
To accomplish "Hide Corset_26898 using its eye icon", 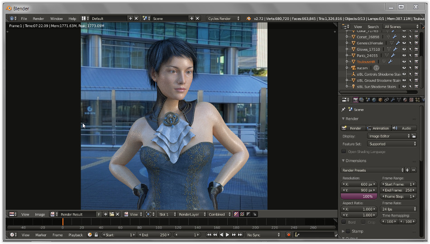I will (x=404, y=37).
